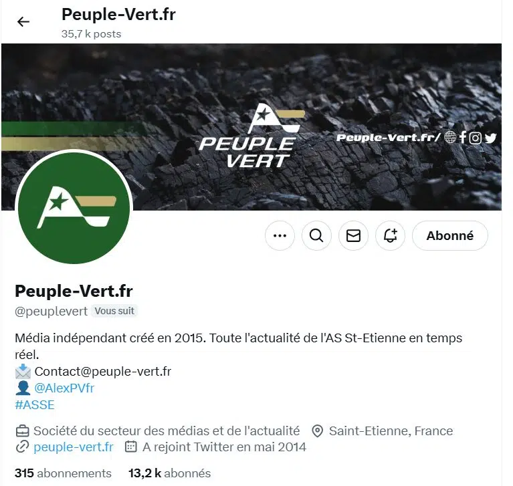View the 13,2 k abonnés list
The height and width of the screenshot is (486, 513).
click(x=169, y=473)
